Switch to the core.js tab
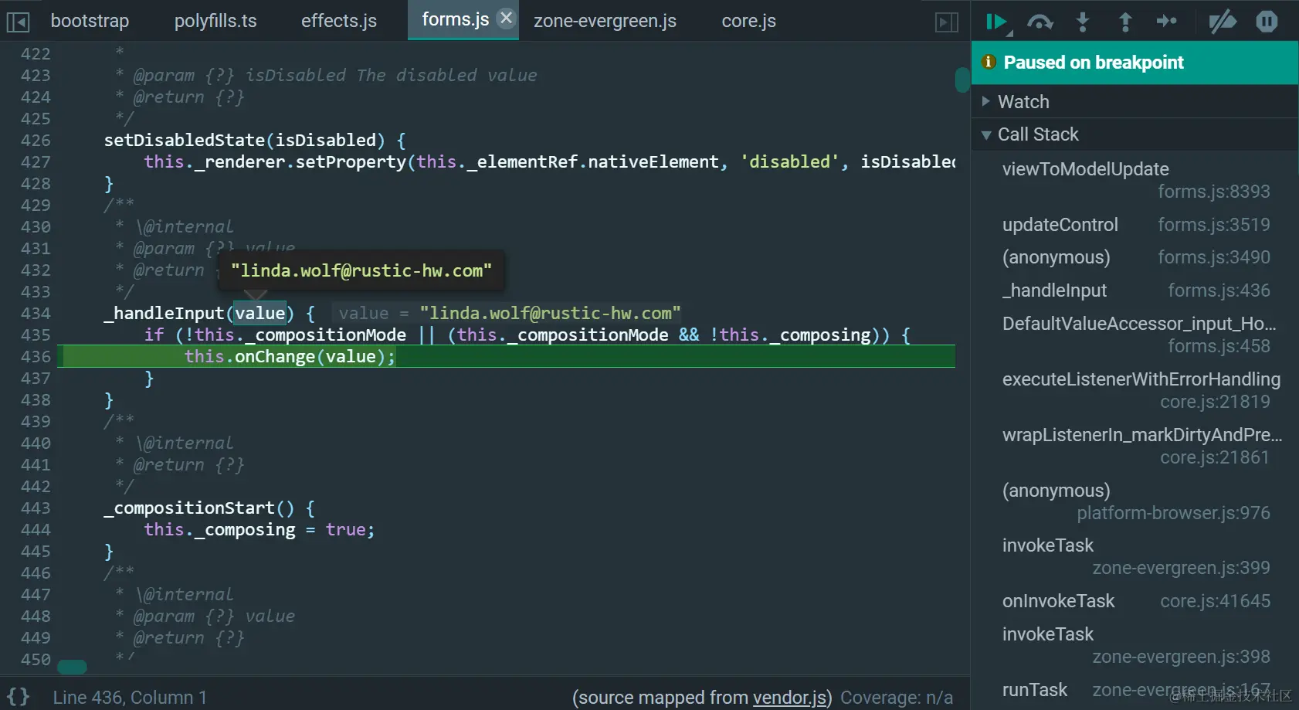 (748, 21)
